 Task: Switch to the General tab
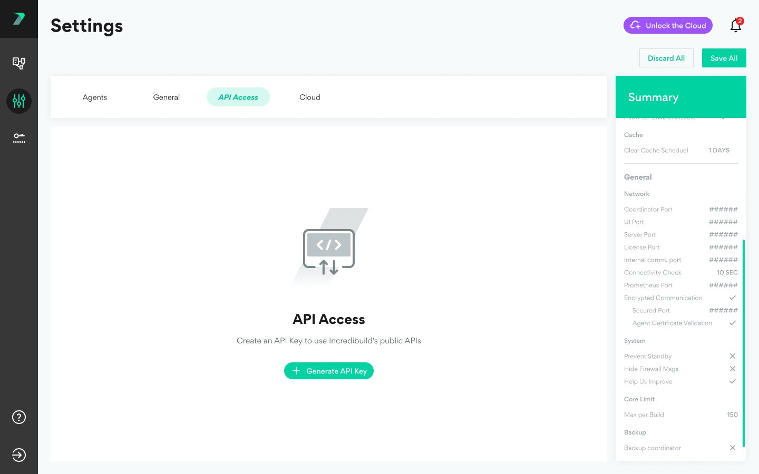coord(167,97)
